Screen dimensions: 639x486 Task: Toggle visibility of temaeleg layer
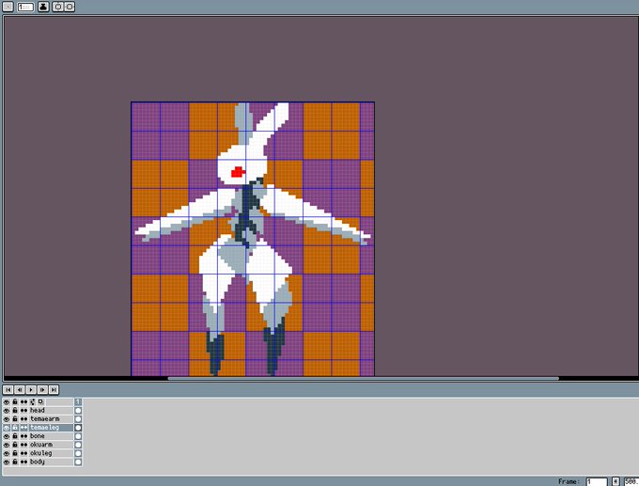7,428
